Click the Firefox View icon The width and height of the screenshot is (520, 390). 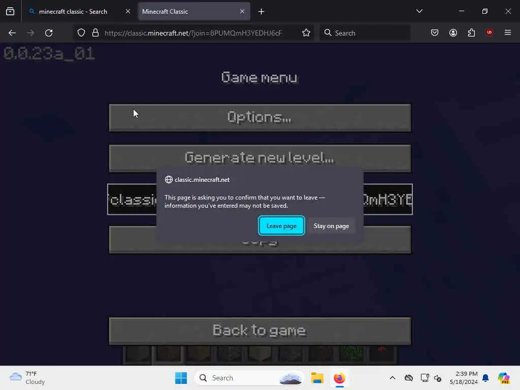pos(10,12)
